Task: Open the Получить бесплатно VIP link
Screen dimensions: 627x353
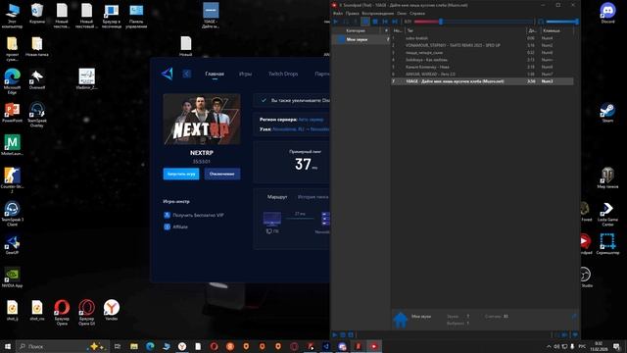Action: [x=194, y=215]
